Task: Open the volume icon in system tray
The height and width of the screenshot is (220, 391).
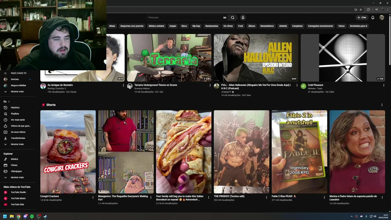Action: click(x=375, y=217)
